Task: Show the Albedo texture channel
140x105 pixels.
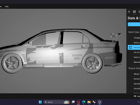Action: 136,74
